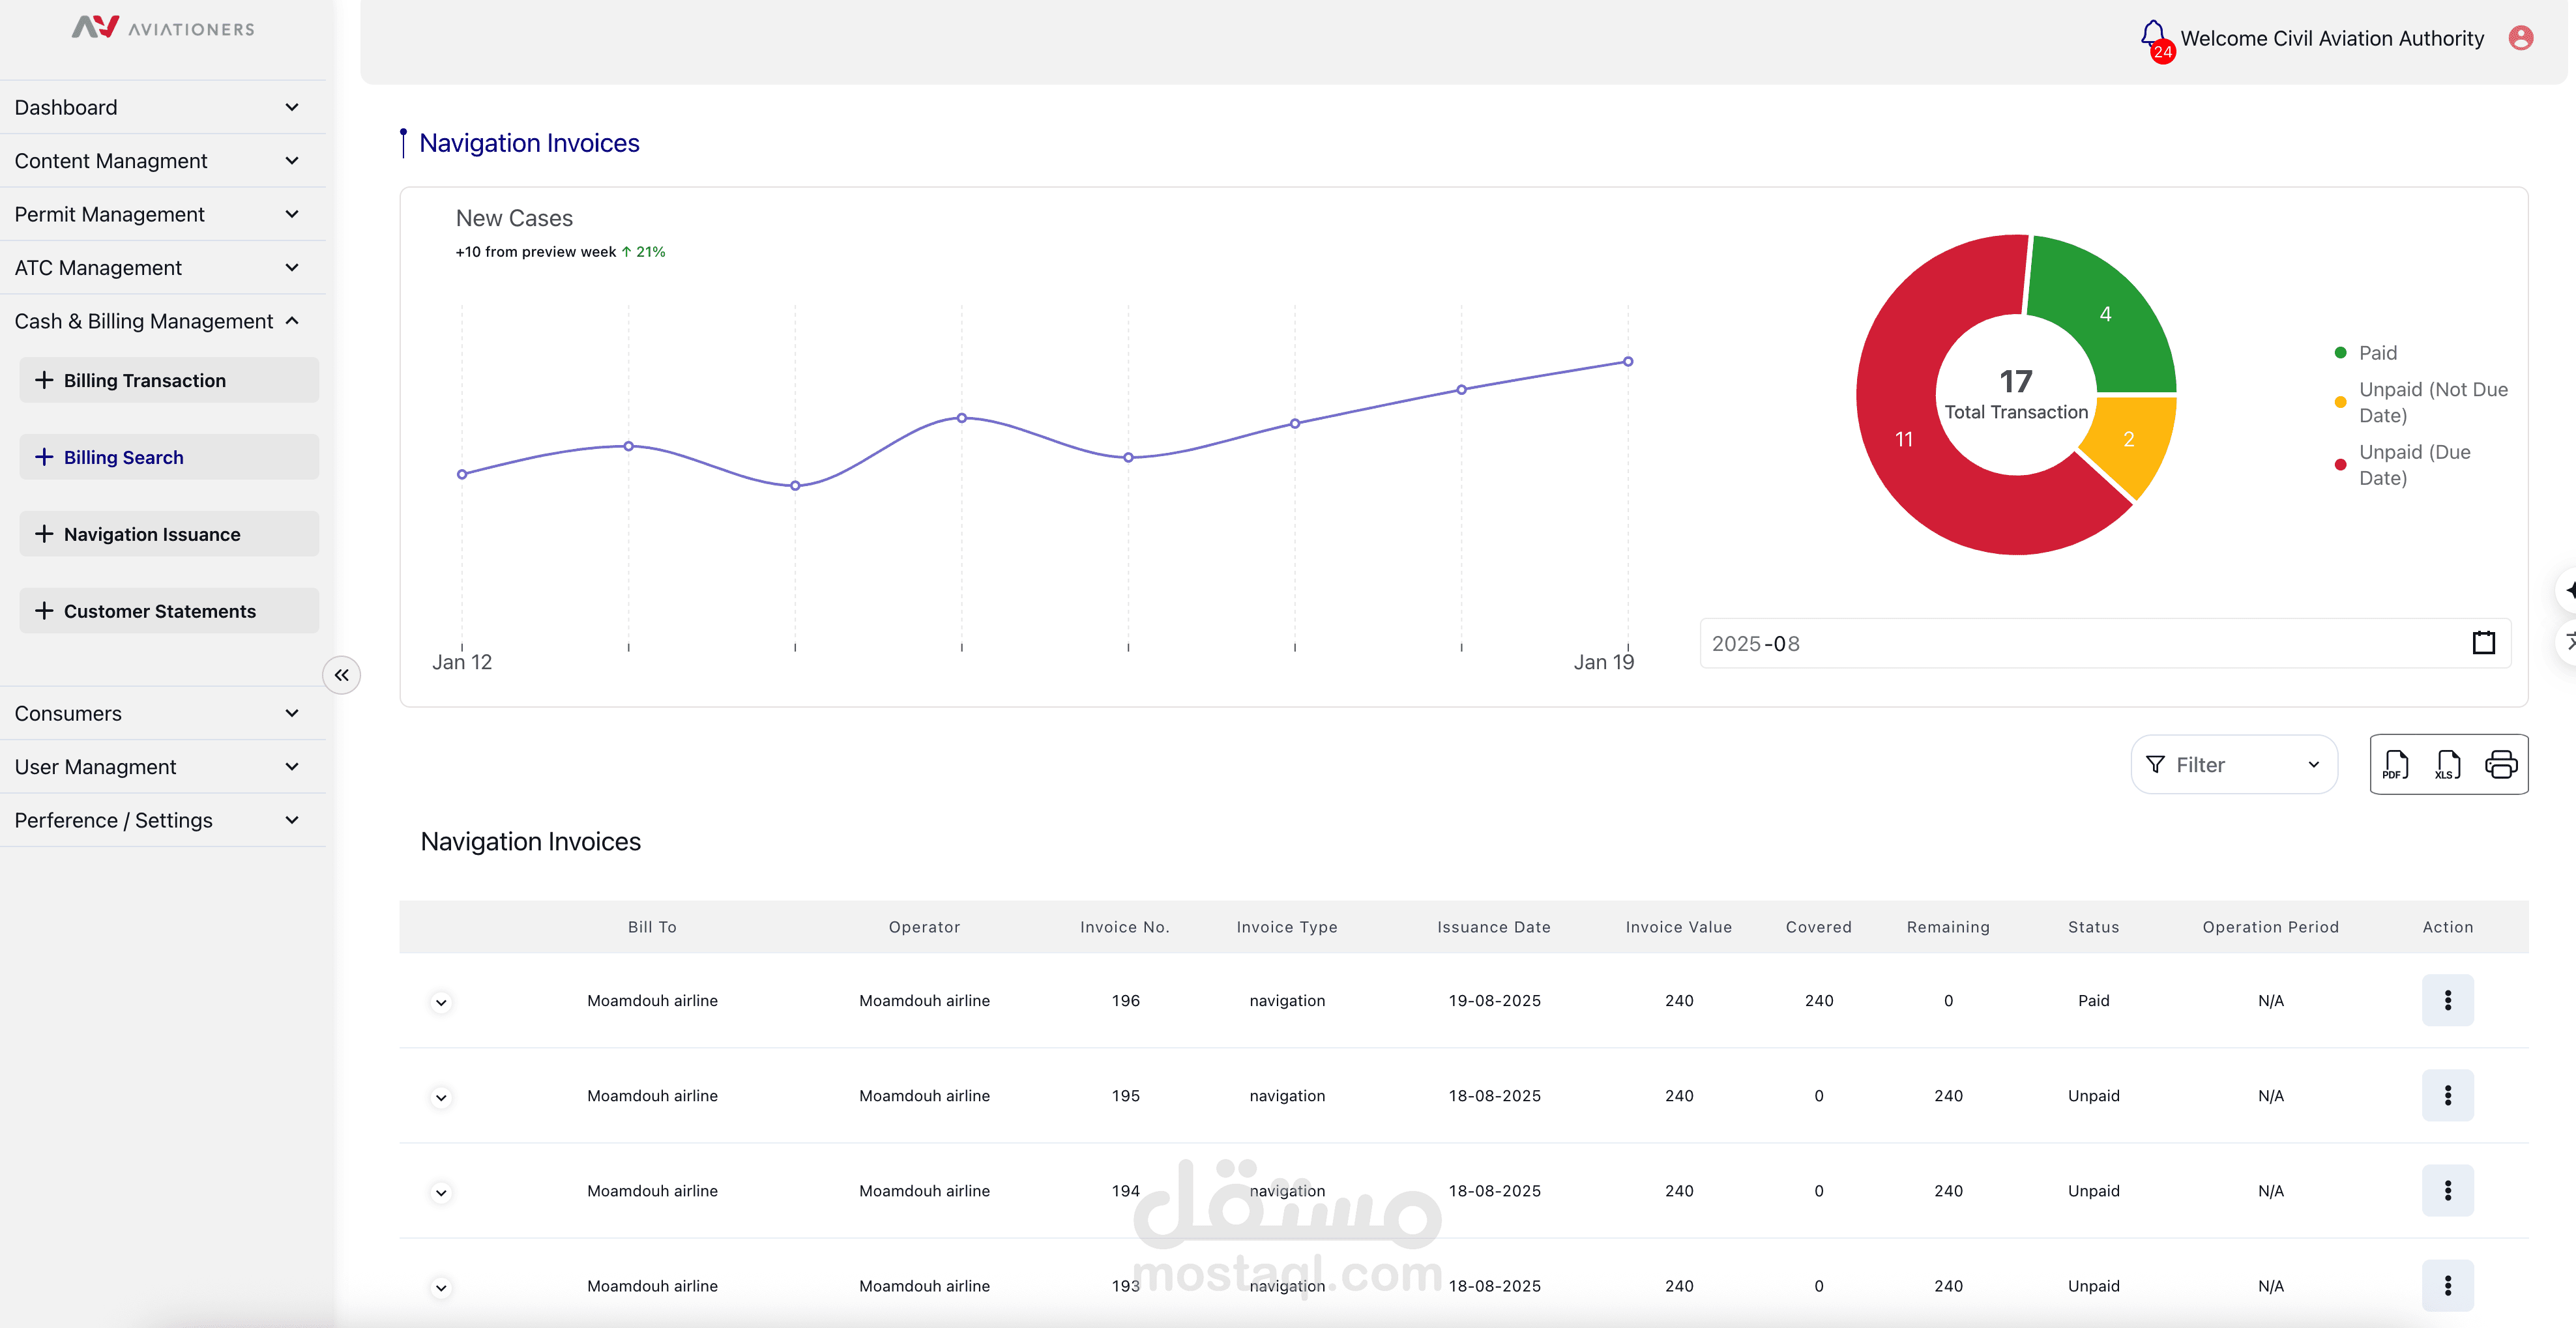This screenshot has height=1328, width=2576.
Task: Expand the ATC Management chevron
Action: point(292,267)
